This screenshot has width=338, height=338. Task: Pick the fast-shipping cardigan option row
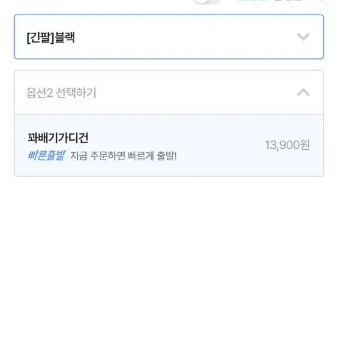point(169,146)
